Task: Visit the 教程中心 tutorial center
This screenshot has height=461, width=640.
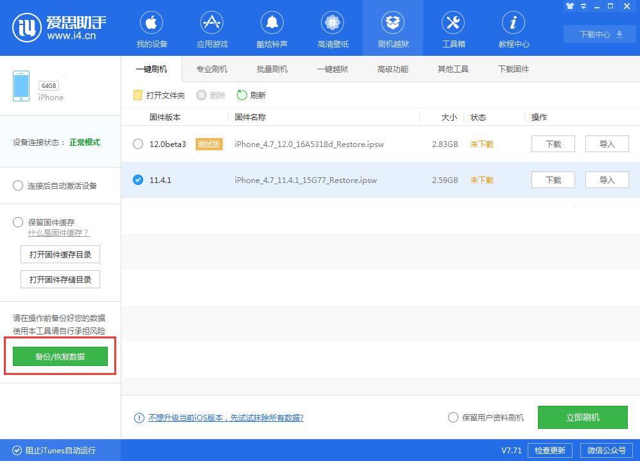Action: (513, 28)
